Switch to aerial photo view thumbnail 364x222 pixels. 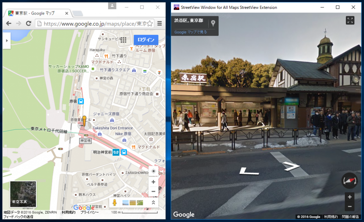(23, 194)
